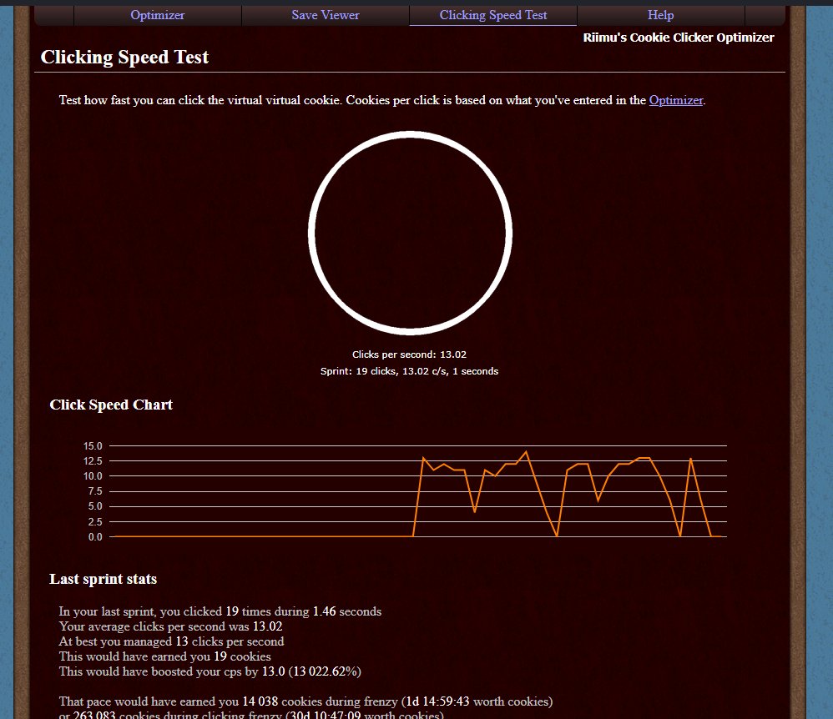
Task: Click the Sprint stats line below the cookie
Action: pyautogui.click(x=410, y=371)
